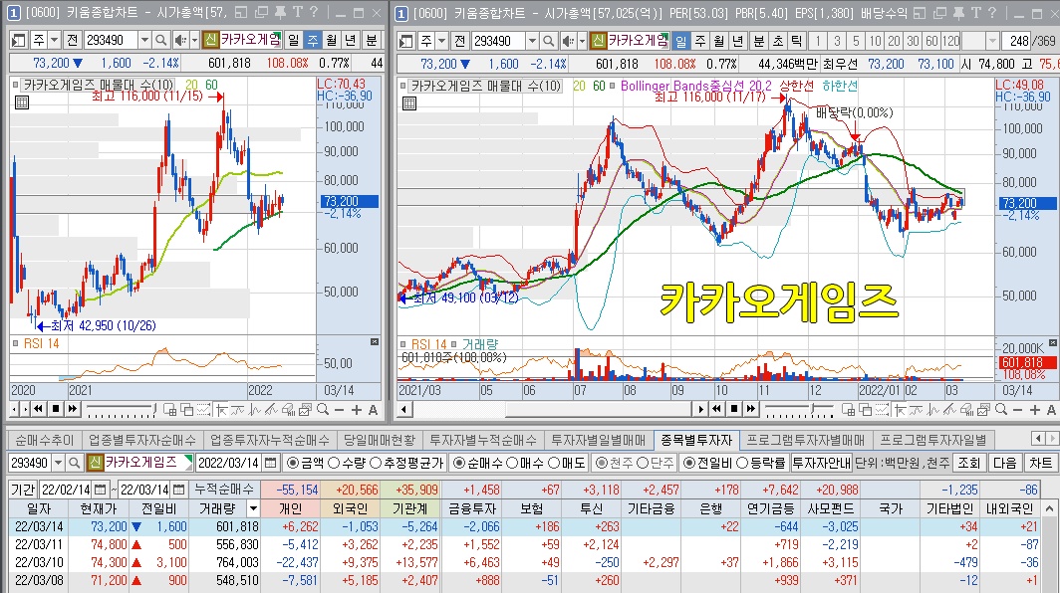Switch to 프로그램투자자별매매 tab
Screen dimensions: 1060x593
point(806,441)
